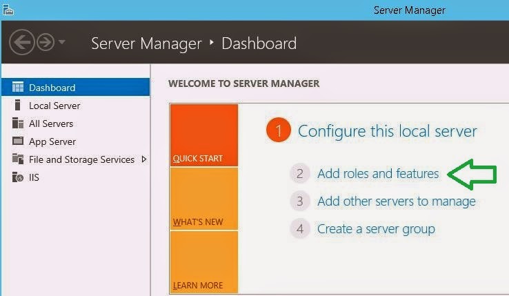Click Configure this local server link
This screenshot has height=296, width=509.
coord(388,131)
